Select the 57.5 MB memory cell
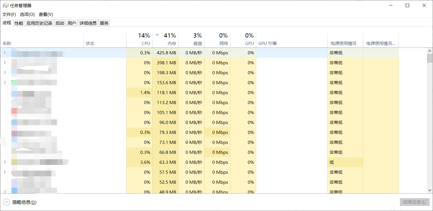The height and width of the screenshot is (211, 433). tap(165, 172)
